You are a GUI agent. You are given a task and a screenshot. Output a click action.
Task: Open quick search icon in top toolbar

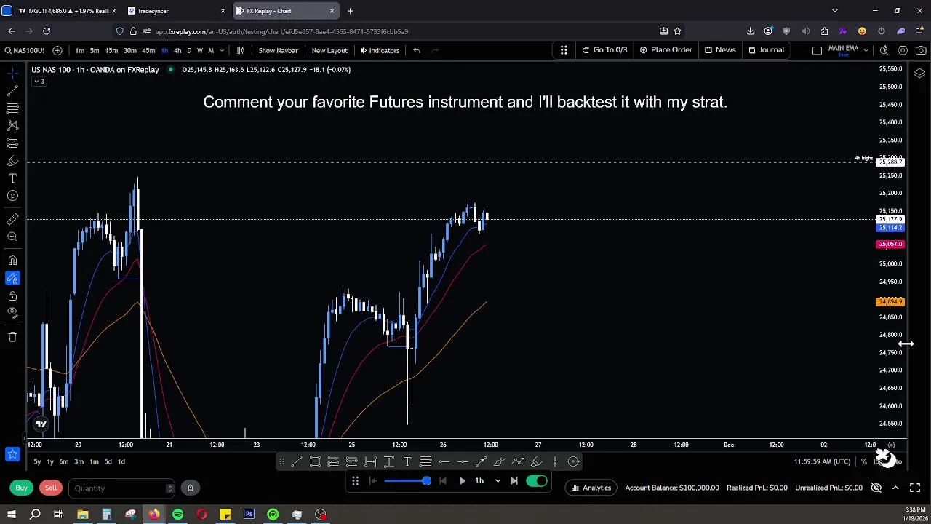[884, 50]
